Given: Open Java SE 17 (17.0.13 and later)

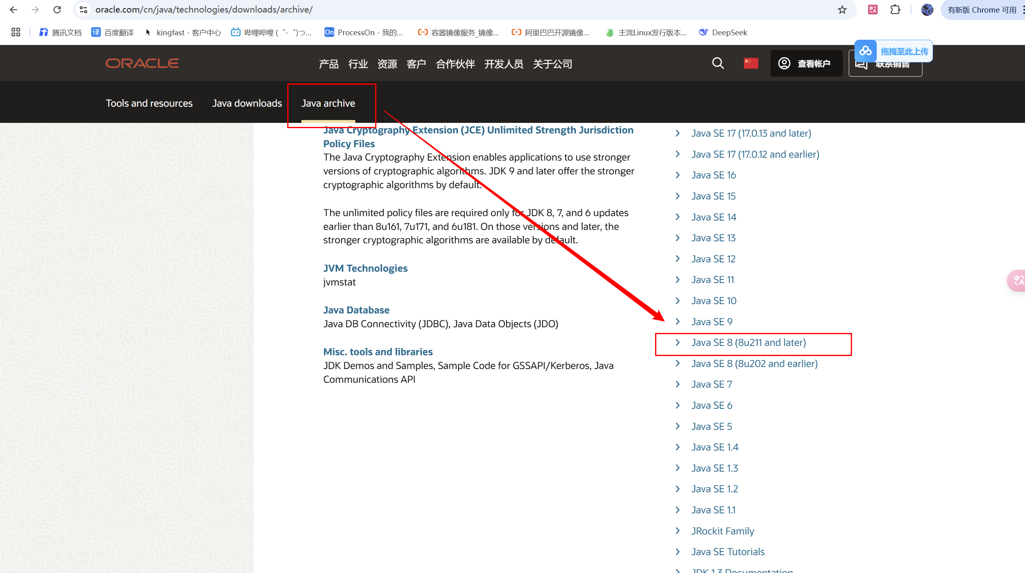Looking at the screenshot, I should (x=751, y=133).
